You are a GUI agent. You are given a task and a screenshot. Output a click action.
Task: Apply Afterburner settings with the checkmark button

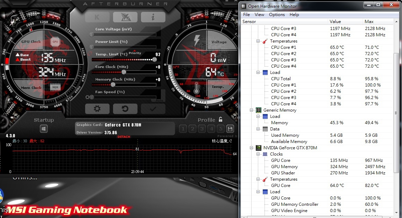(x=153, y=109)
